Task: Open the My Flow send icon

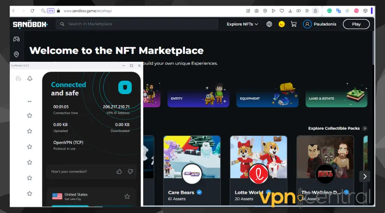Action: click(x=273, y=11)
